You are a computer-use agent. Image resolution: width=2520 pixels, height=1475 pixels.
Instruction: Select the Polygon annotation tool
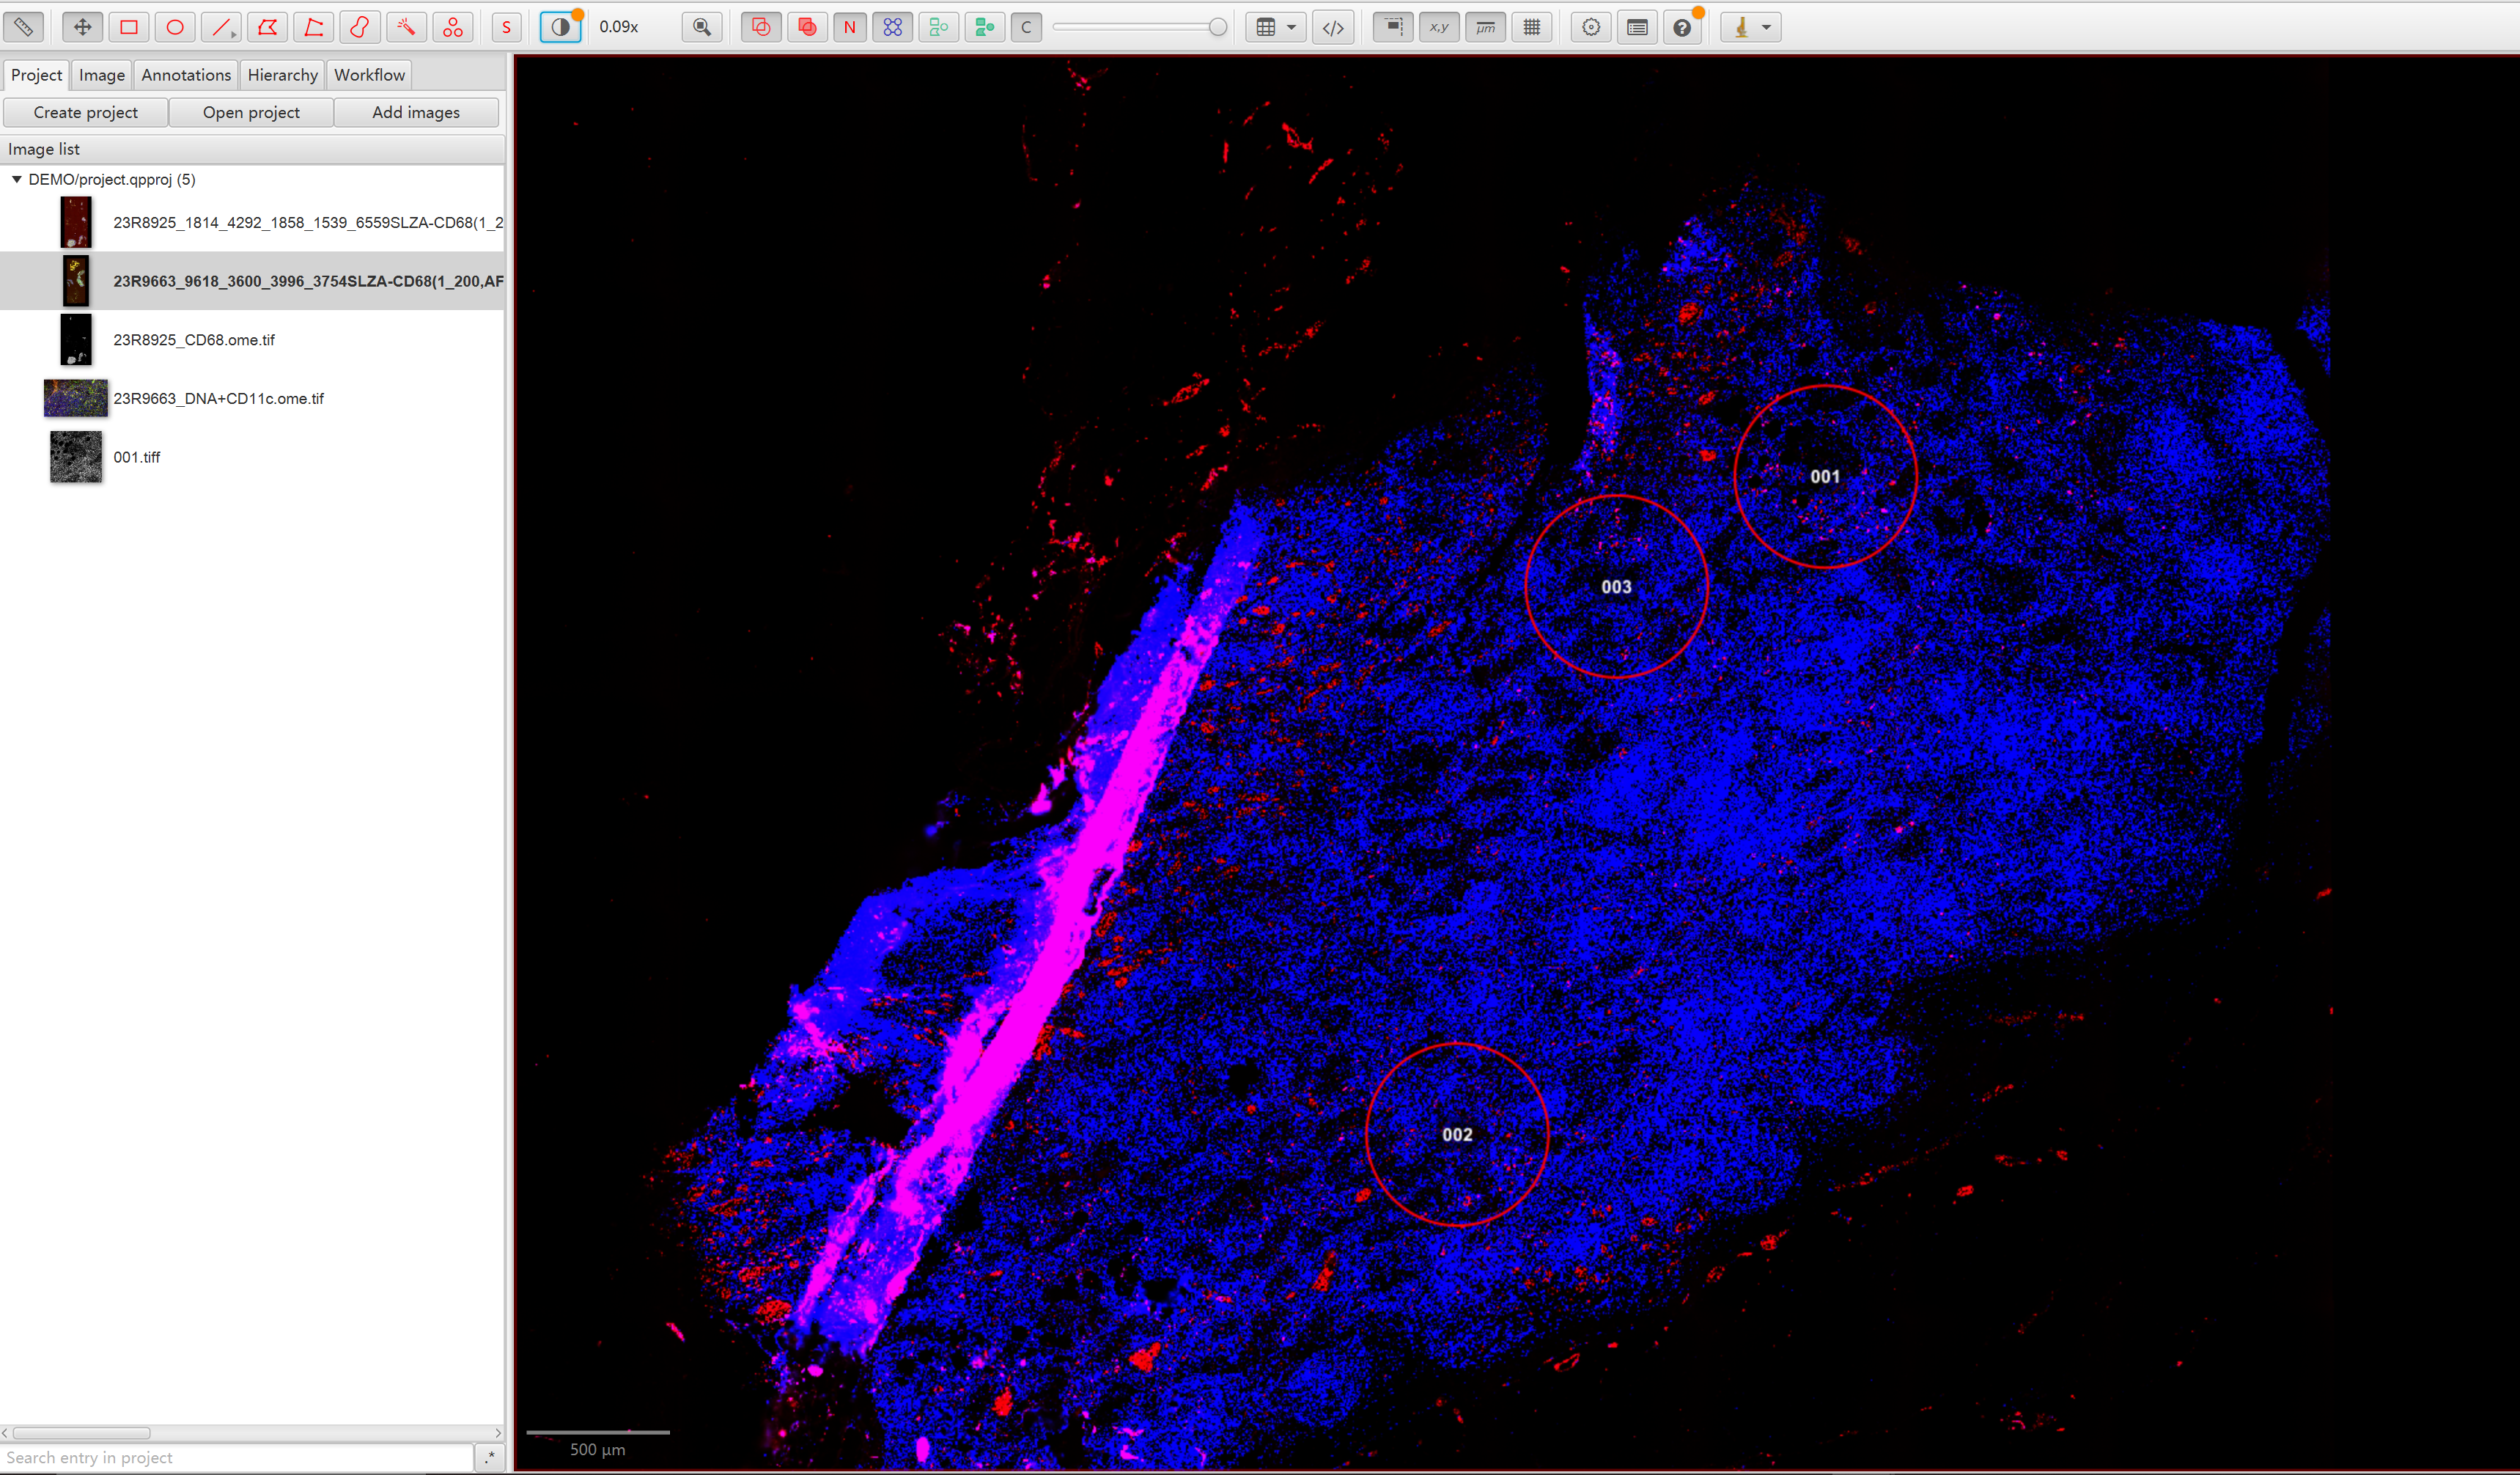click(267, 27)
